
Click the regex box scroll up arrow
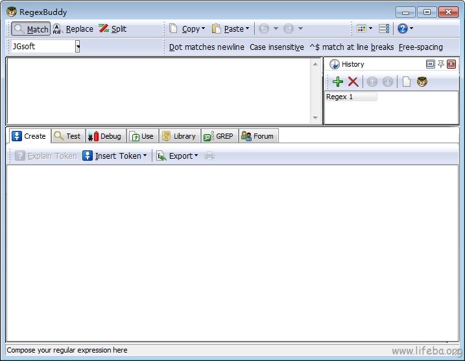(315, 64)
